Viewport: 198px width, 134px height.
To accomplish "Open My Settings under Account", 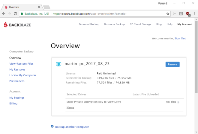I will [x=17, y=98].
